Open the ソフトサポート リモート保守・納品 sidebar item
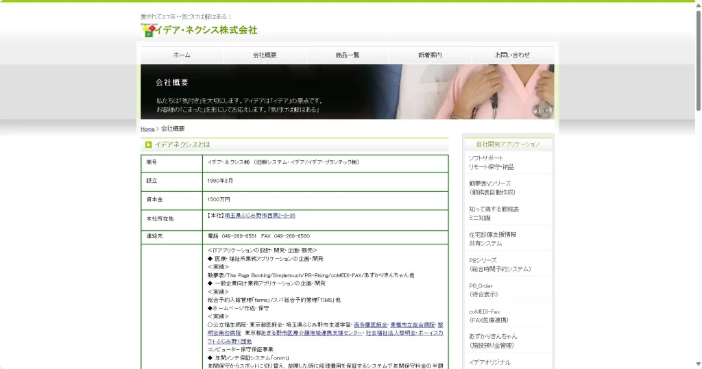This screenshot has width=702, height=369. point(491,162)
